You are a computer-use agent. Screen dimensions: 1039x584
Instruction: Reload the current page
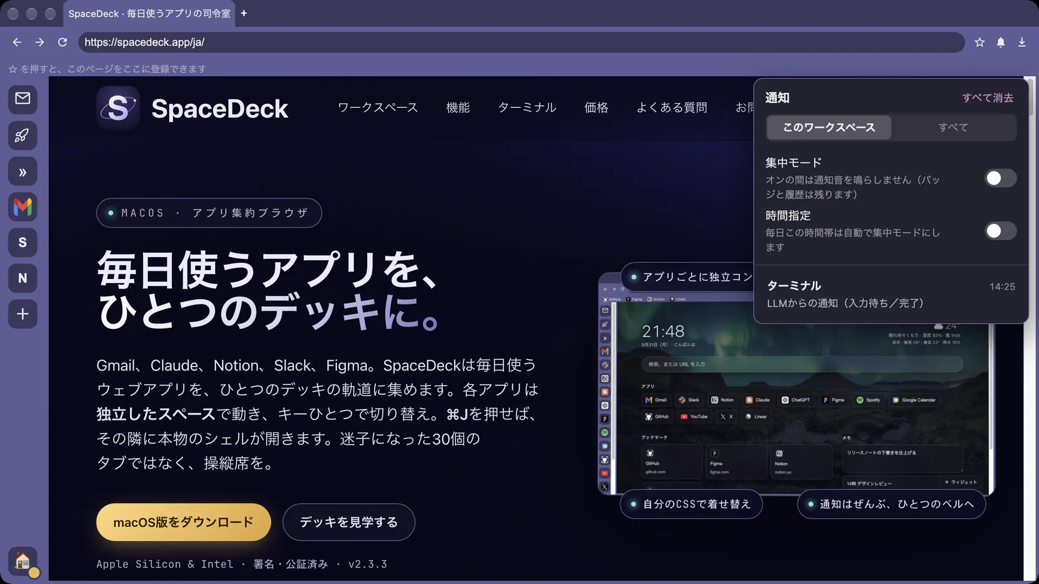(x=62, y=42)
